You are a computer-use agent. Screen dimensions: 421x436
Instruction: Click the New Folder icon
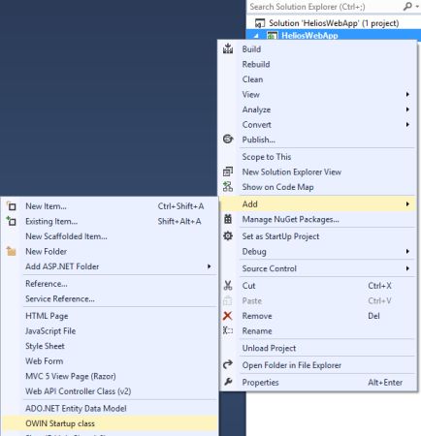pos(12,251)
